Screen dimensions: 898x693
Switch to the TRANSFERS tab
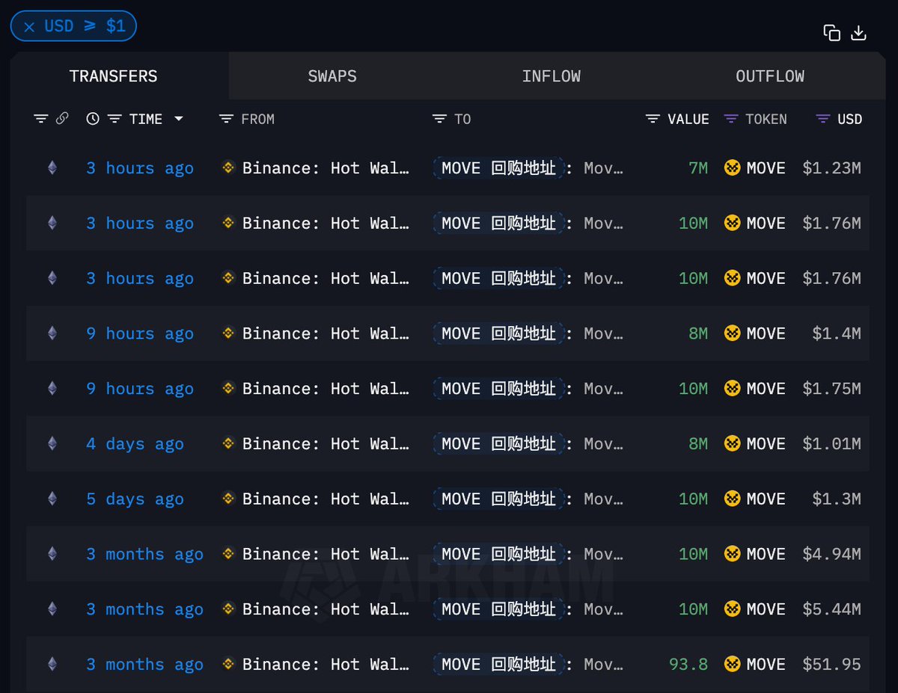(x=114, y=76)
